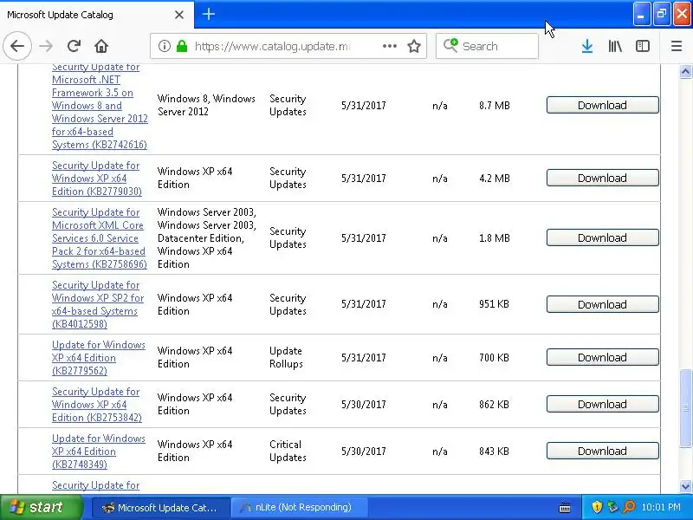Download the 700 KB update rollup
Viewport: 693px width, 520px height.
point(602,357)
